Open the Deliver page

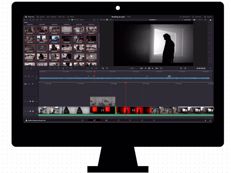tap(154, 121)
